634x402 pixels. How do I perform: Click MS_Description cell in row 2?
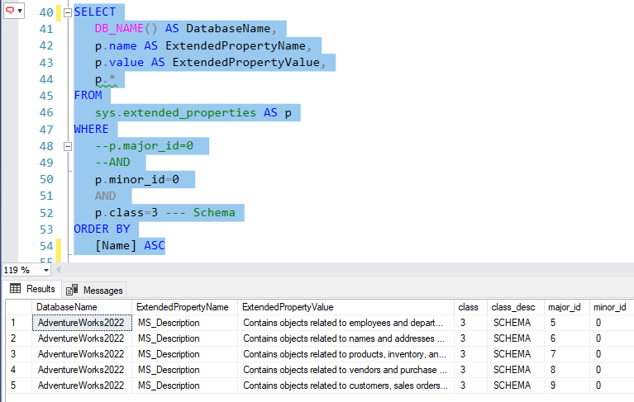point(185,338)
